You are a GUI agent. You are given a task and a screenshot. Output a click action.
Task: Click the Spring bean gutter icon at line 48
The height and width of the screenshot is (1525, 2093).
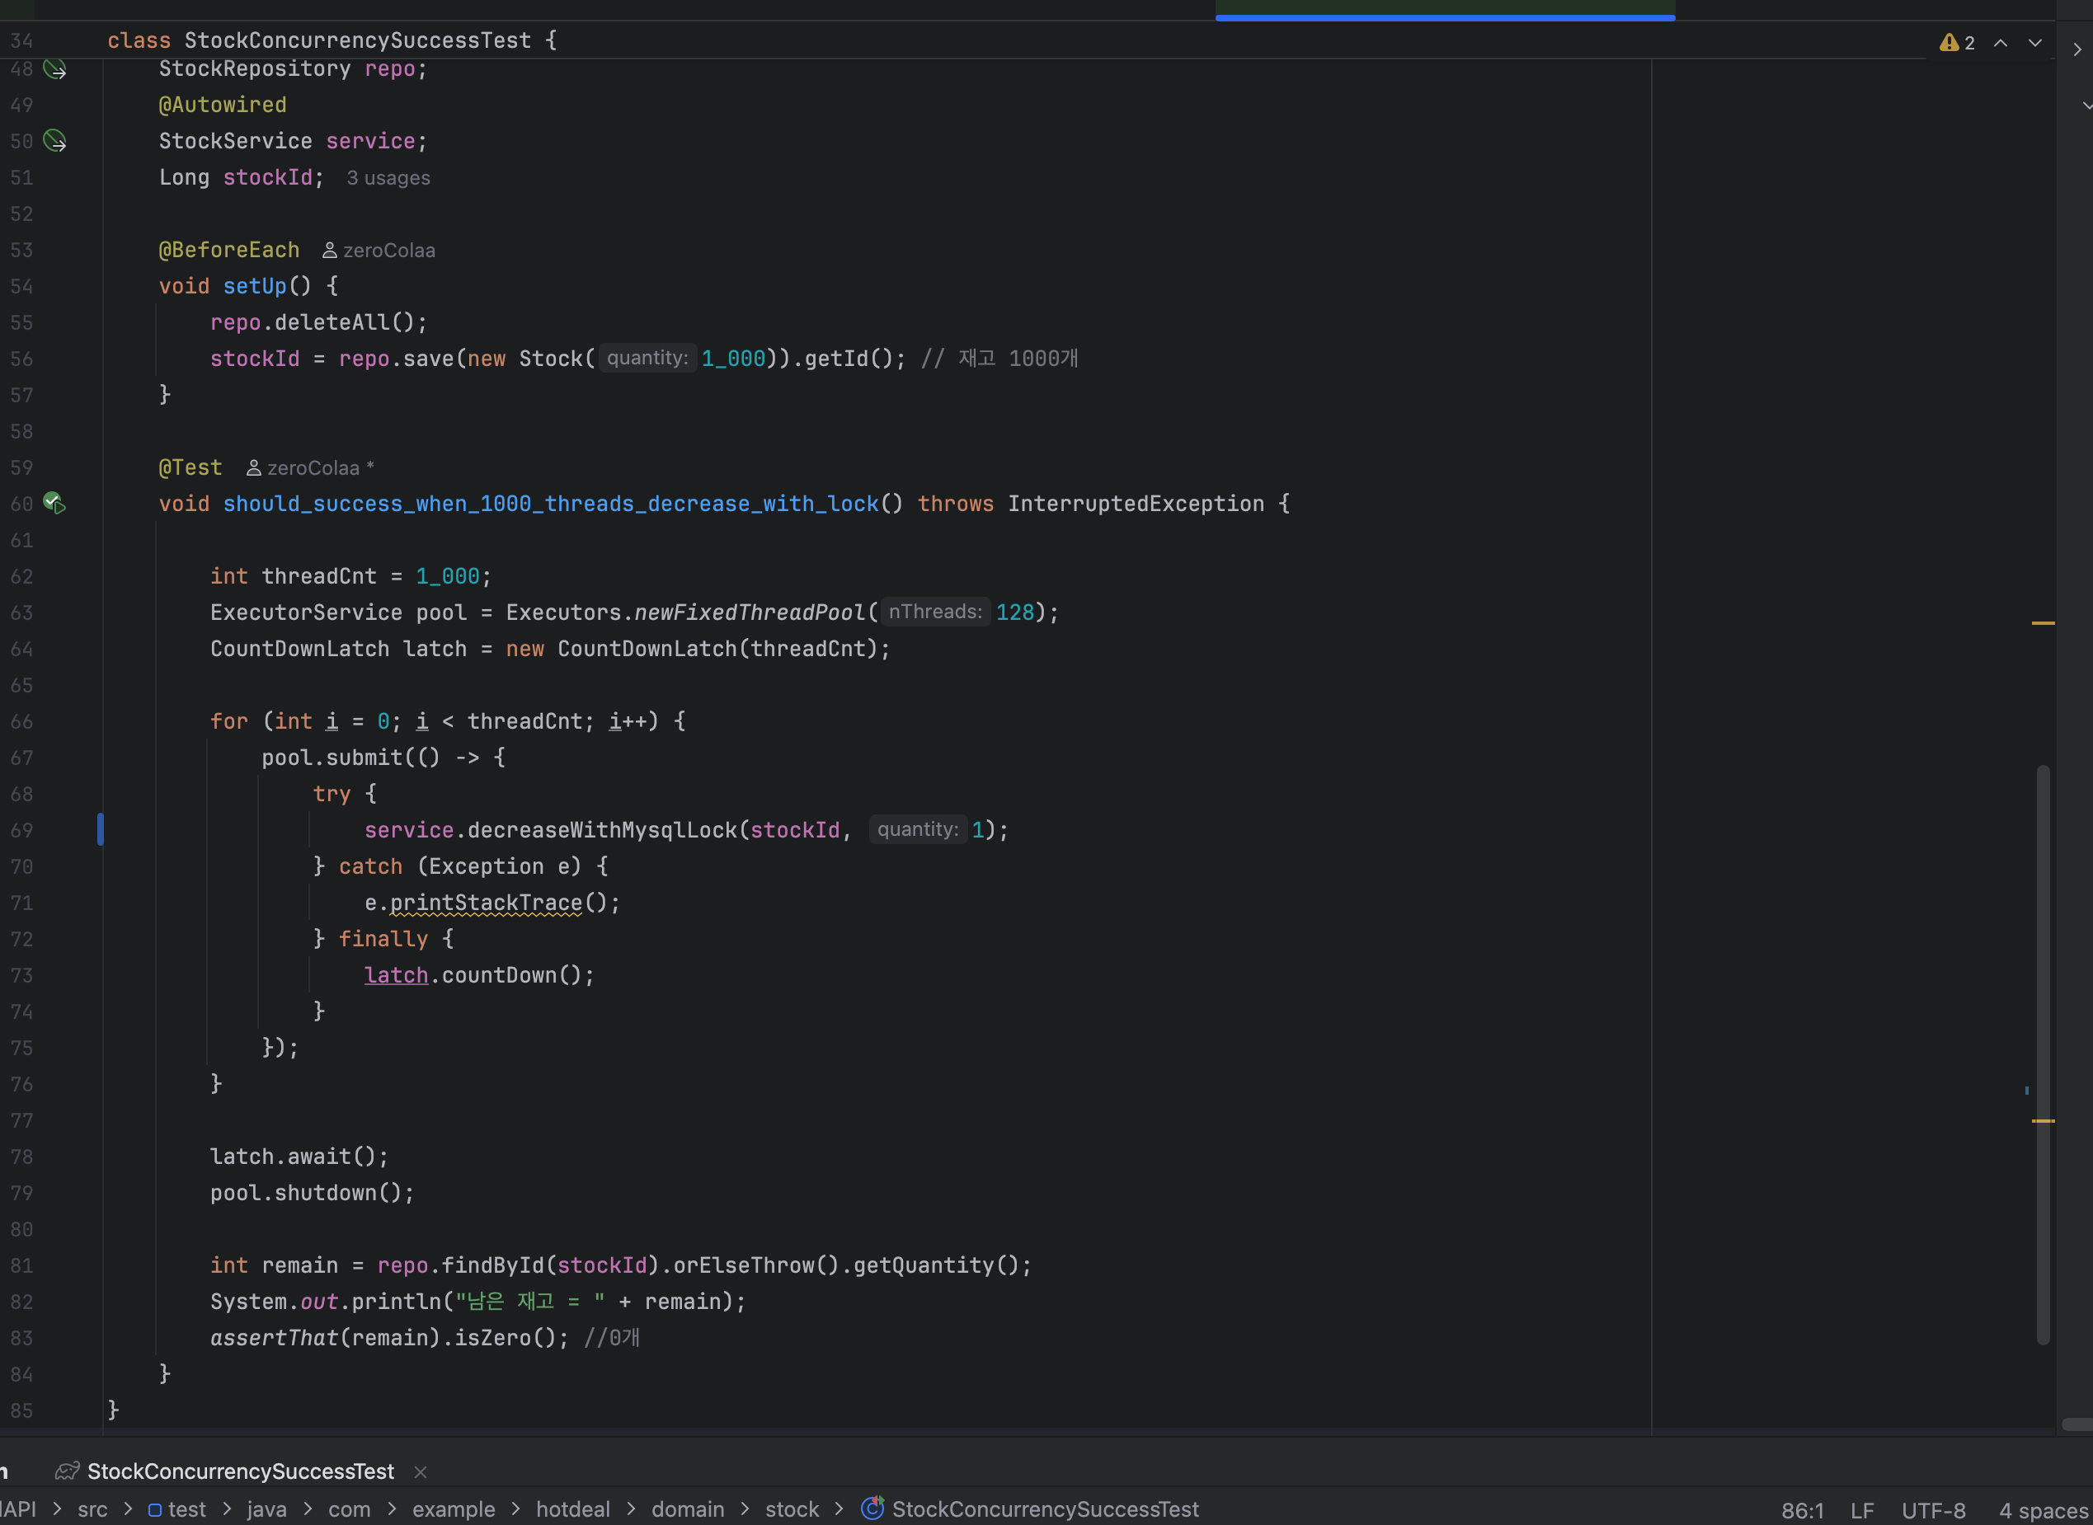tap(54, 69)
